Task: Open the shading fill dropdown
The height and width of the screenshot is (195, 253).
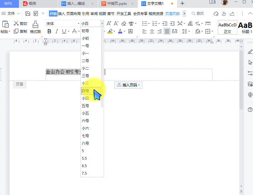Action: pyautogui.click(x=202, y=31)
